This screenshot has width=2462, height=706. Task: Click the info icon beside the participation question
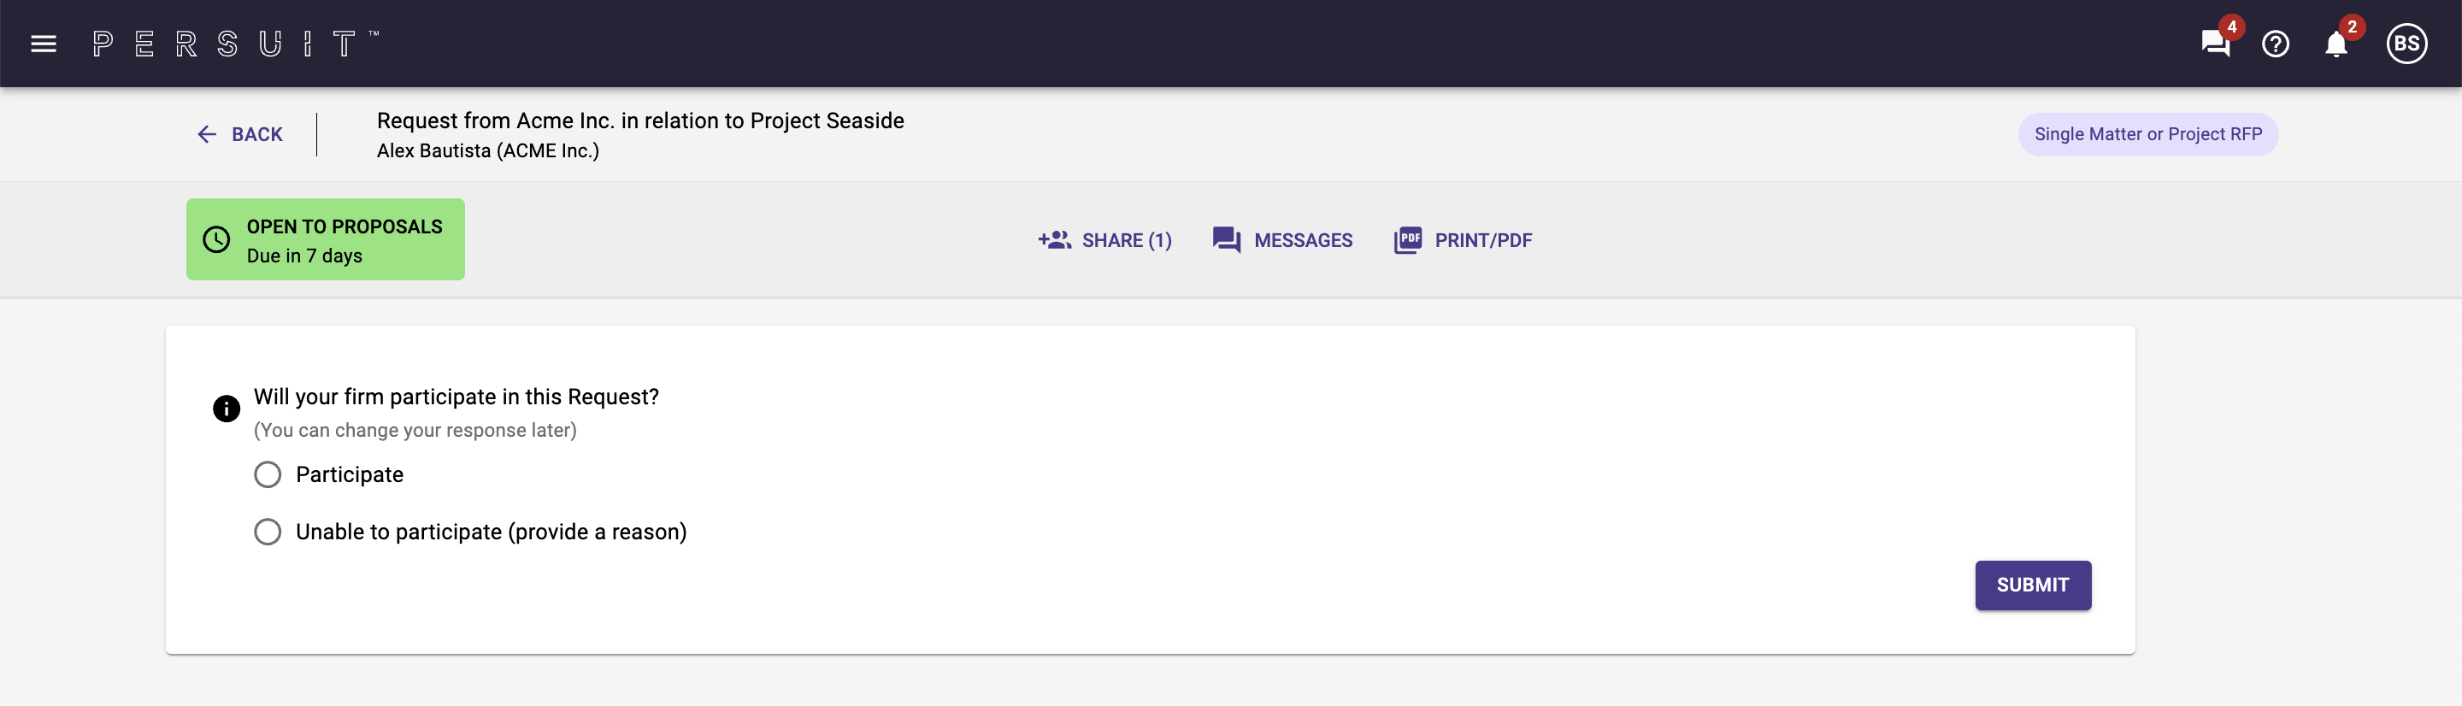tap(227, 409)
